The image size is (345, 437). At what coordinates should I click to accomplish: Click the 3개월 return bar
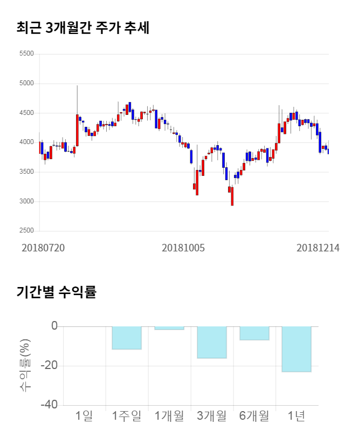pos(212,342)
